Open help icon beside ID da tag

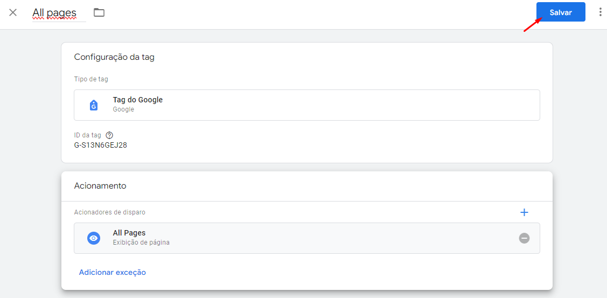109,135
